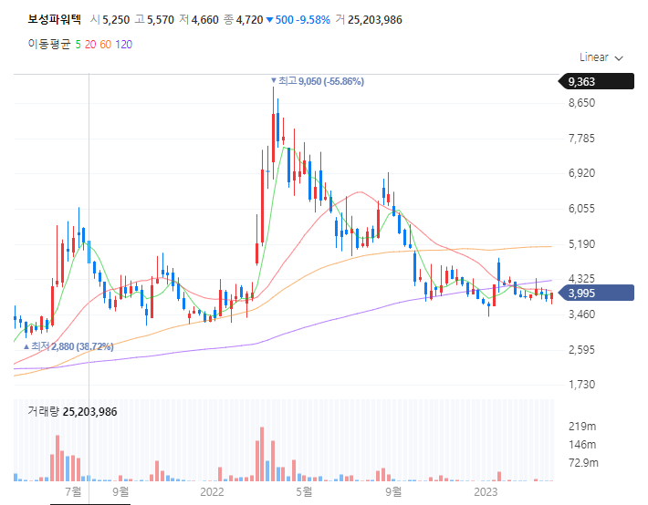Click the 20-day moving average label
648x505 pixels.
coord(90,45)
